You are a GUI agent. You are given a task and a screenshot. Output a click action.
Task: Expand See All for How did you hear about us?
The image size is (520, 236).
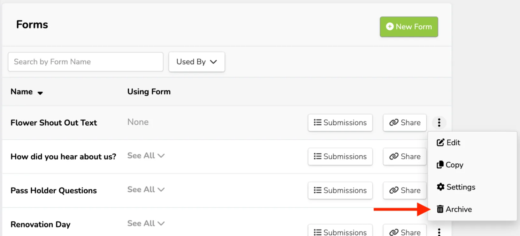[146, 156]
